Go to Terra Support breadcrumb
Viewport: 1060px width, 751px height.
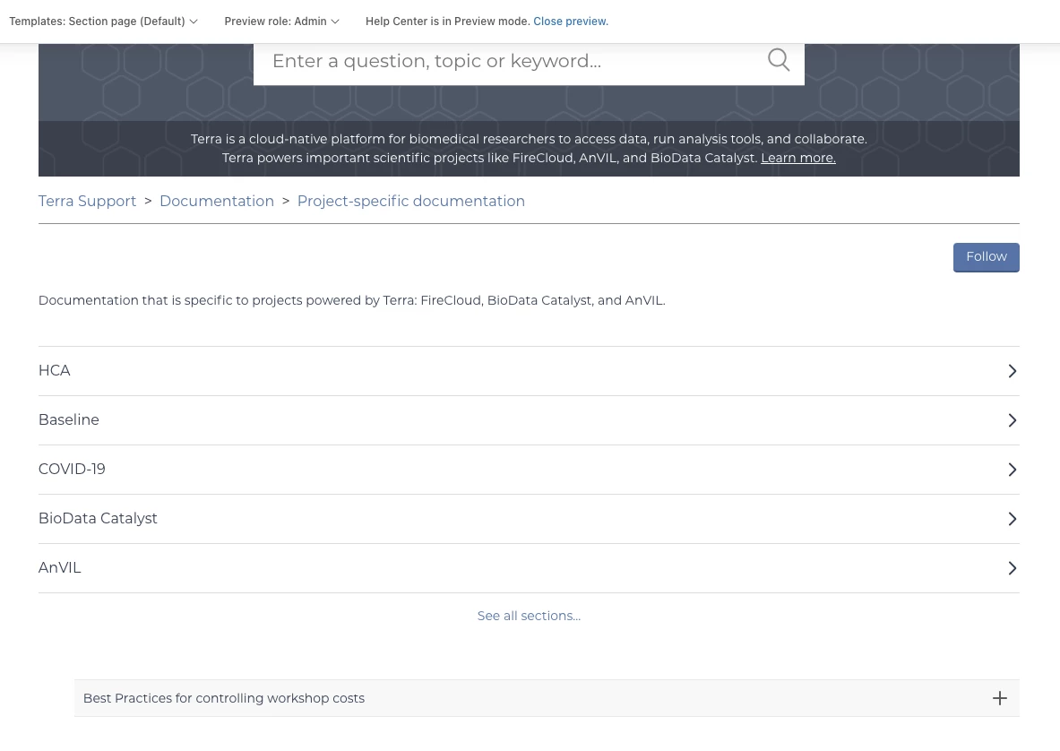pos(87,201)
